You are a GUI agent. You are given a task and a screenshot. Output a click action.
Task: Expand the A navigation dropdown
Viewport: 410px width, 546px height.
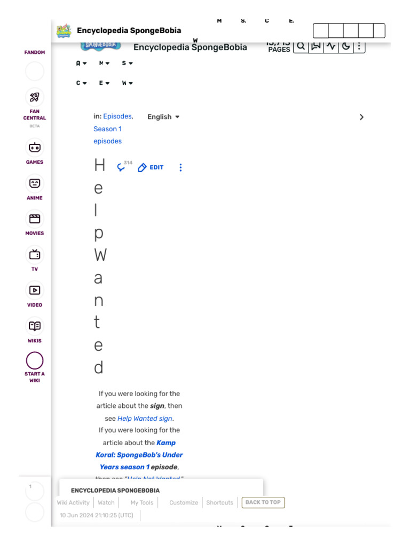[x=81, y=63]
